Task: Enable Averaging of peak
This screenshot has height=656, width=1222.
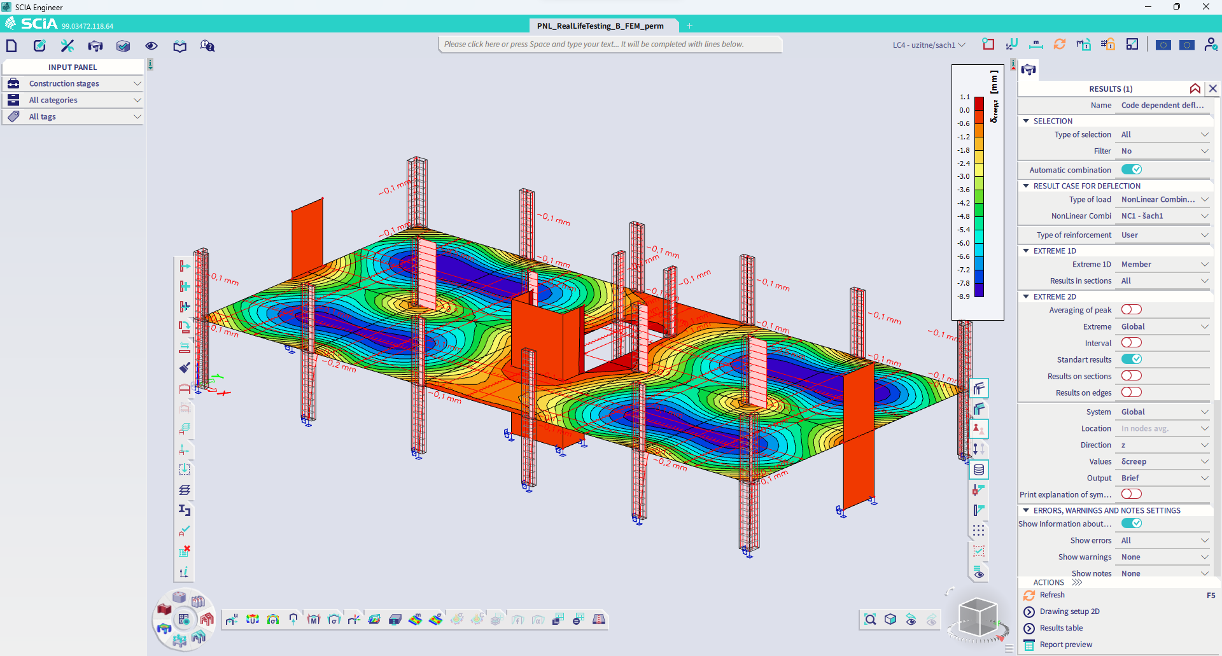Action: 1132,310
